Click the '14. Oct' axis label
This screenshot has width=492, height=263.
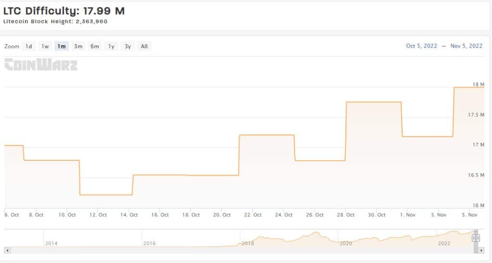(129, 215)
